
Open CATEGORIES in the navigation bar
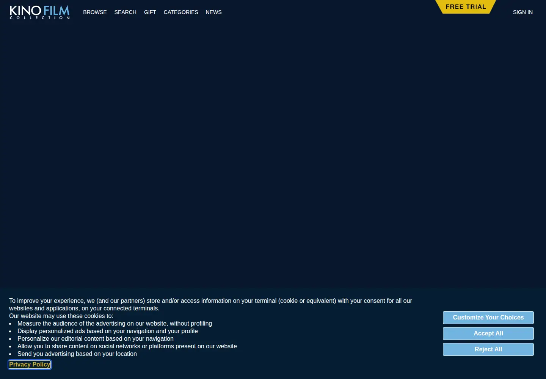click(x=180, y=12)
